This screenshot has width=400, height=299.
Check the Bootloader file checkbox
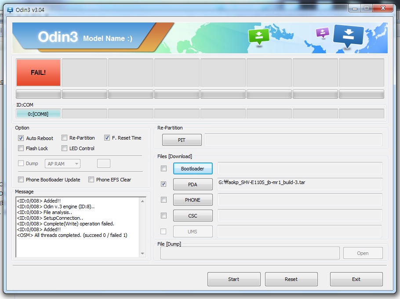[164, 168]
